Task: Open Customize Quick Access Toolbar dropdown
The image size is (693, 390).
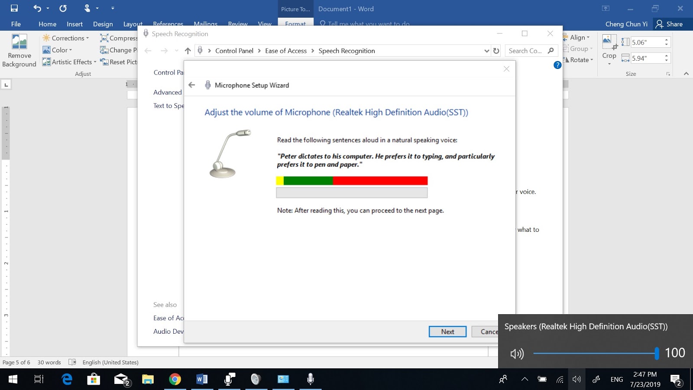Action: pos(113,8)
